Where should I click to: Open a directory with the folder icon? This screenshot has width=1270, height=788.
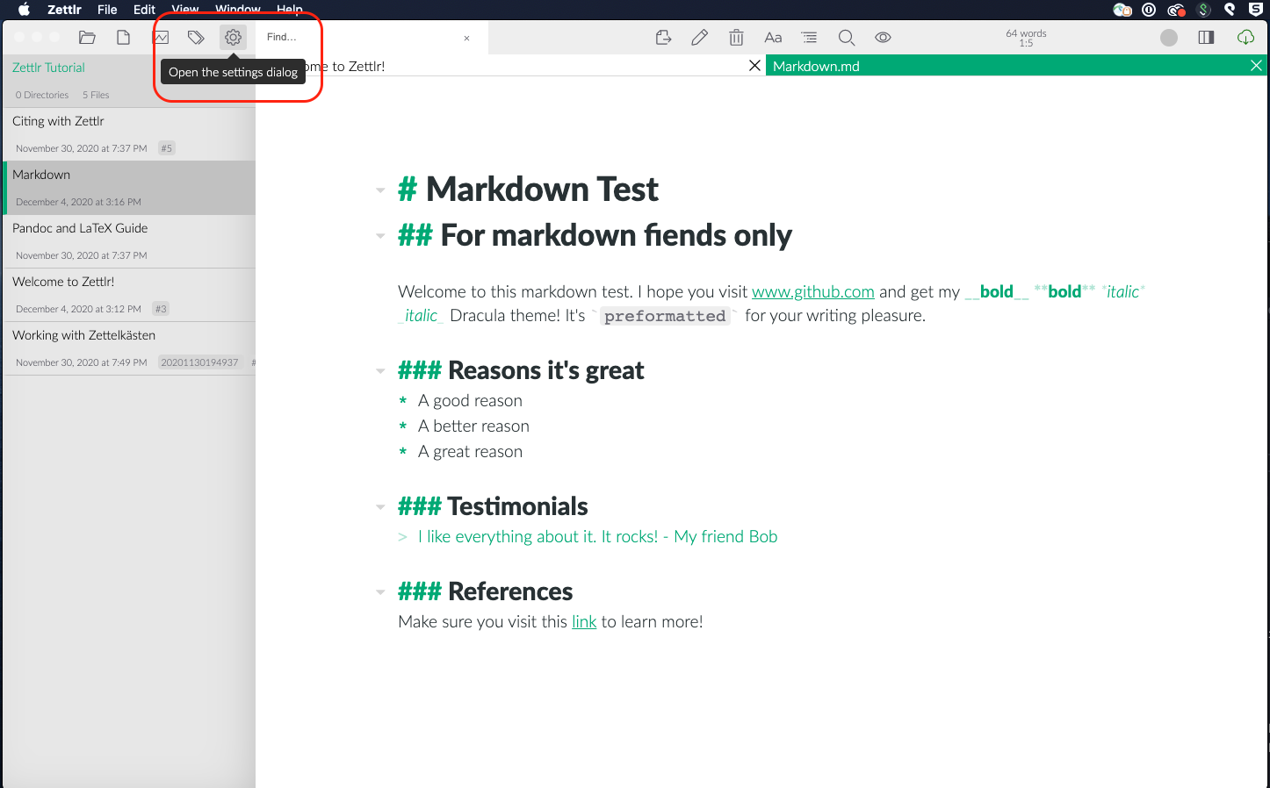click(x=87, y=37)
